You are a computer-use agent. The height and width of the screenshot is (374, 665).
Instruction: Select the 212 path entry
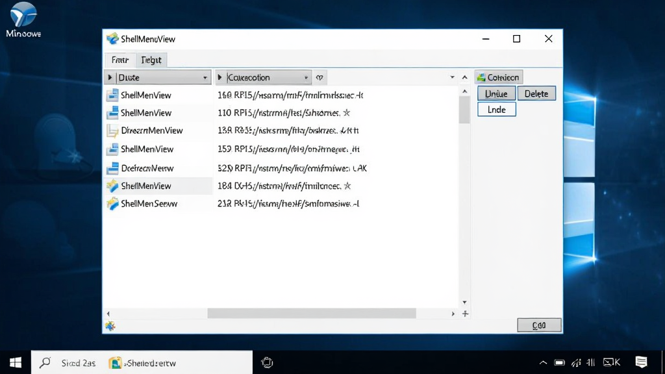tap(288, 203)
